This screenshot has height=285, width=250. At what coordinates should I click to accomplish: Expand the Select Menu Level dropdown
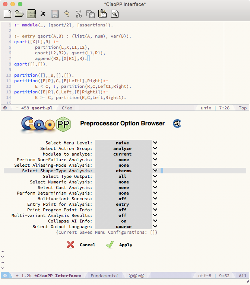(155, 143)
